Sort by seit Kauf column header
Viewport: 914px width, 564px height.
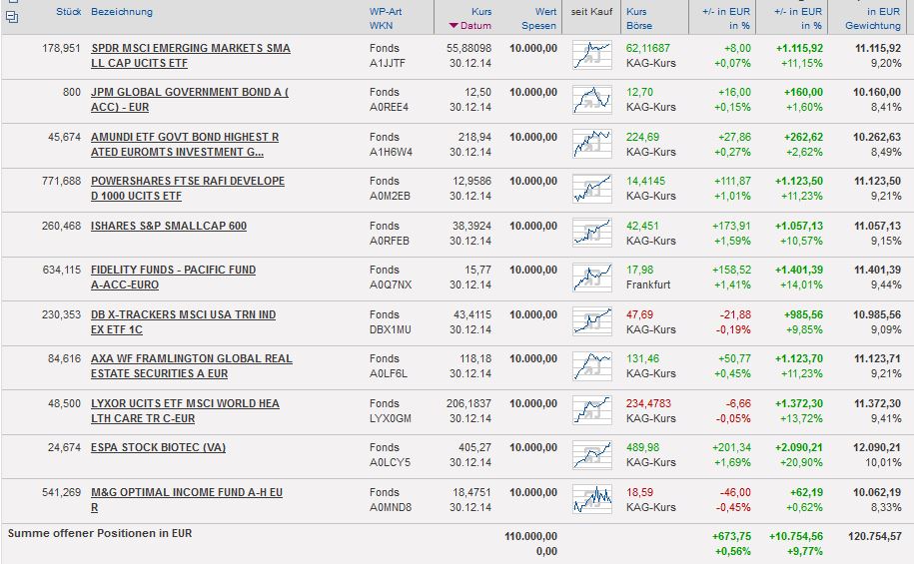pyautogui.click(x=591, y=12)
